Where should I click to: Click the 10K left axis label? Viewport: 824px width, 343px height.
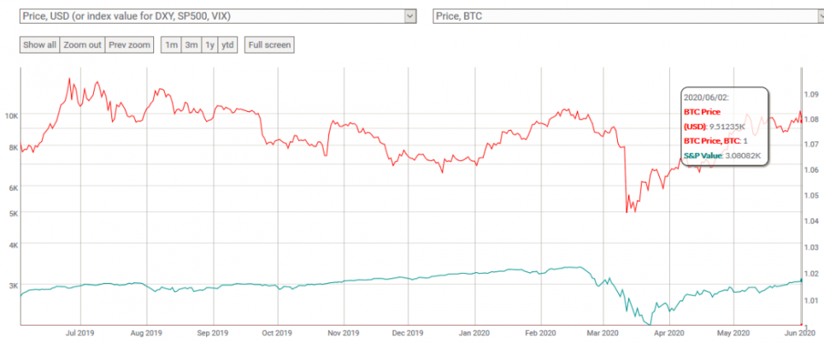11,116
